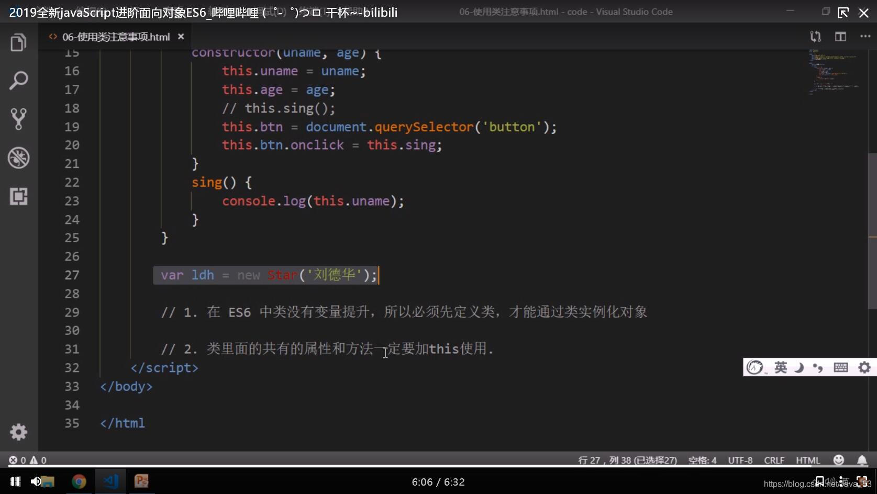Click the Visual Studio Code taskbar icon
The height and width of the screenshot is (494, 877).
[x=110, y=481]
